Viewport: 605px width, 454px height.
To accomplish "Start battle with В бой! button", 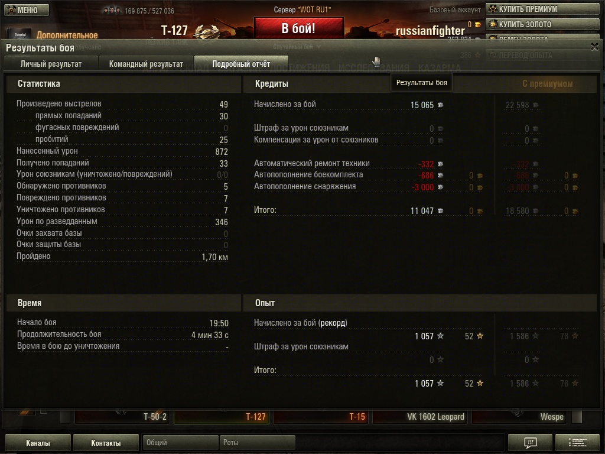I will pos(298,28).
